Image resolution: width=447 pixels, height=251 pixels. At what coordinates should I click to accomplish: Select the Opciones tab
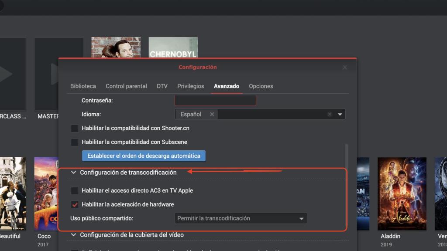point(261,86)
